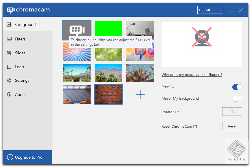The height and width of the screenshot is (167, 251).
Task: Open the Settings tab
Action: coord(27,80)
